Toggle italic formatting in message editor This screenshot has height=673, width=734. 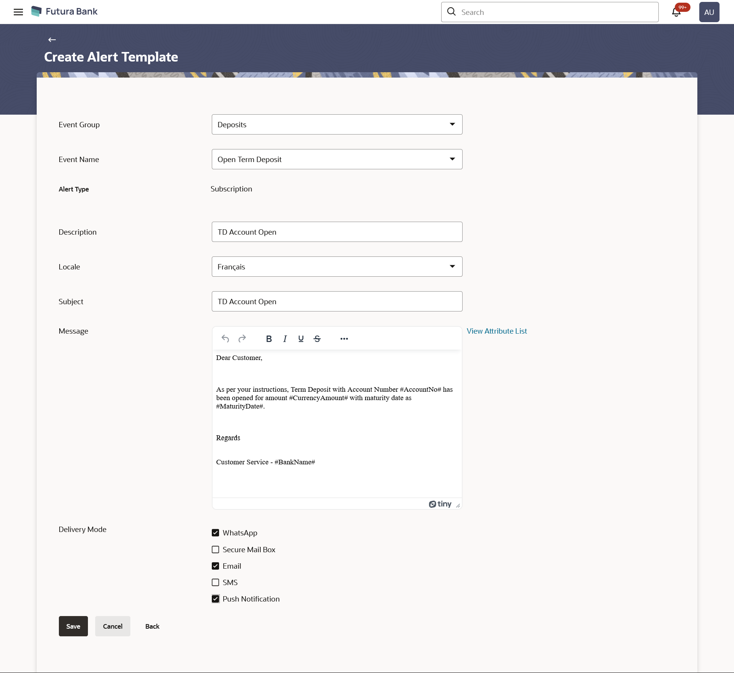(x=285, y=339)
